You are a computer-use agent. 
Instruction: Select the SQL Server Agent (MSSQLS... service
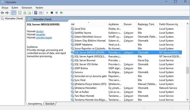coord(90,56)
